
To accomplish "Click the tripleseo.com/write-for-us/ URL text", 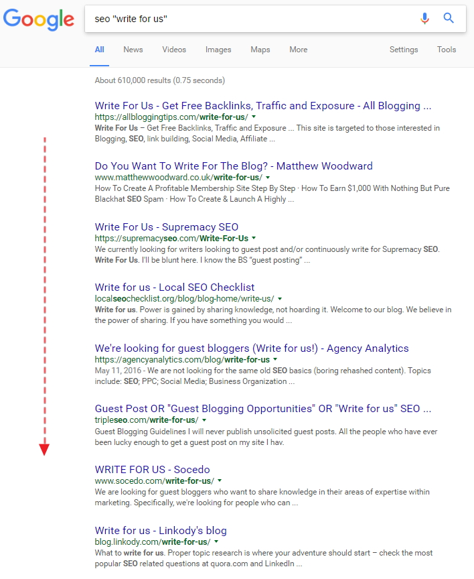I will tap(147, 420).
